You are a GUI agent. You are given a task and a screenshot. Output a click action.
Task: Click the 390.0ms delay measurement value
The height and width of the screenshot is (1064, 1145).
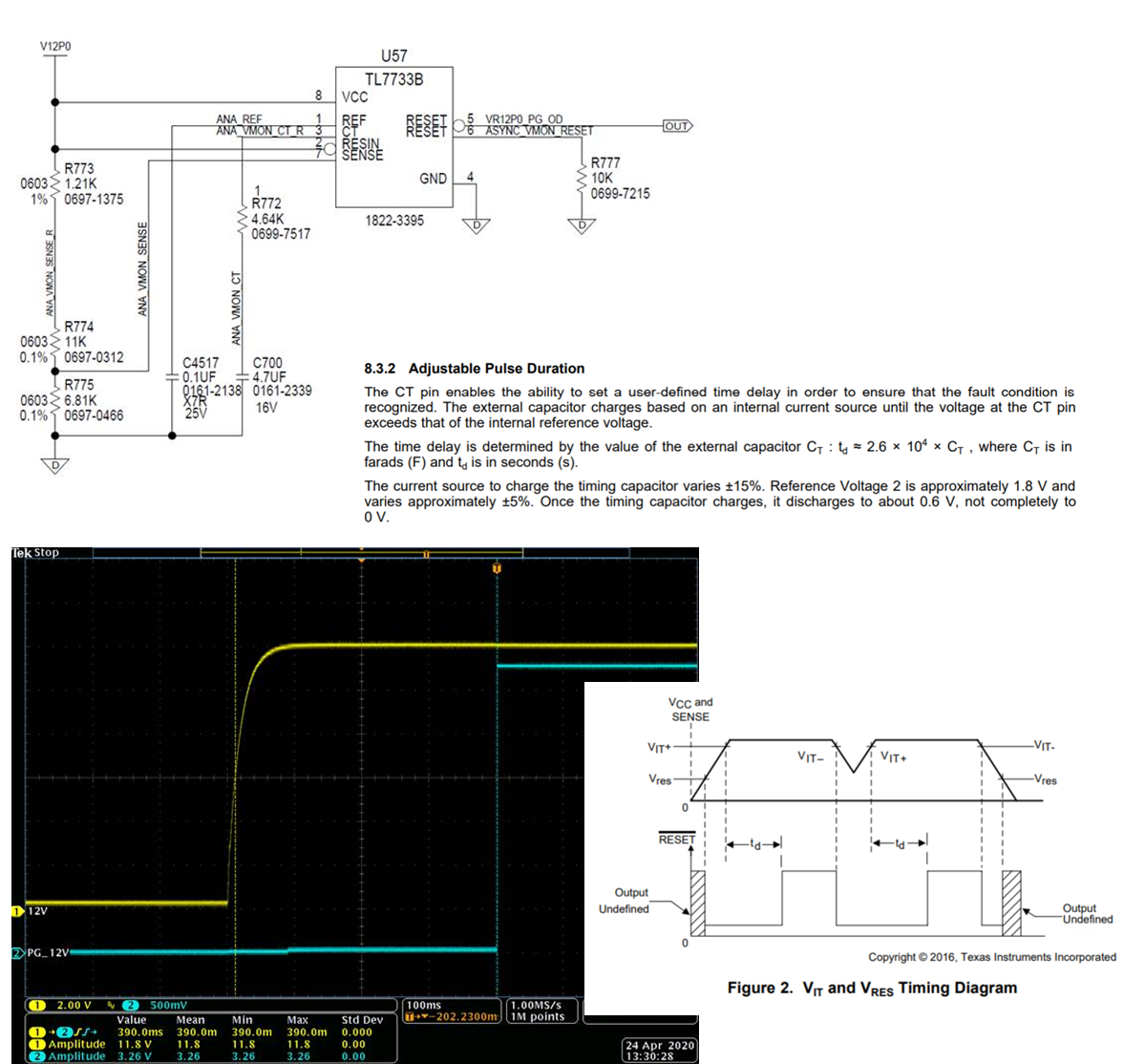coord(140,1032)
